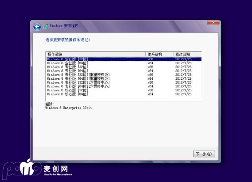The image size is (252, 182).
Task: Select Windows 8 企业版 [32位] entry
Action: coord(68,59)
